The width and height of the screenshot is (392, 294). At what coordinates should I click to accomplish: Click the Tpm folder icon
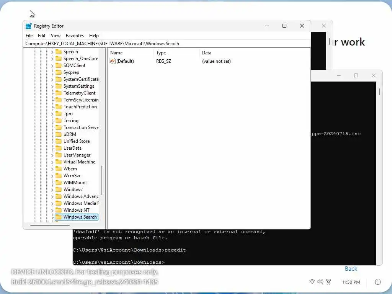point(59,114)
